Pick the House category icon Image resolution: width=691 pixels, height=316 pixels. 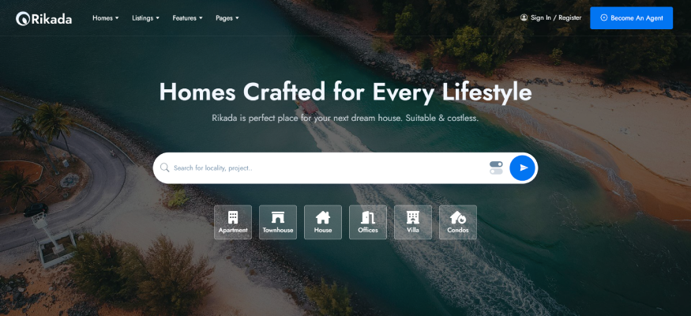322,217
